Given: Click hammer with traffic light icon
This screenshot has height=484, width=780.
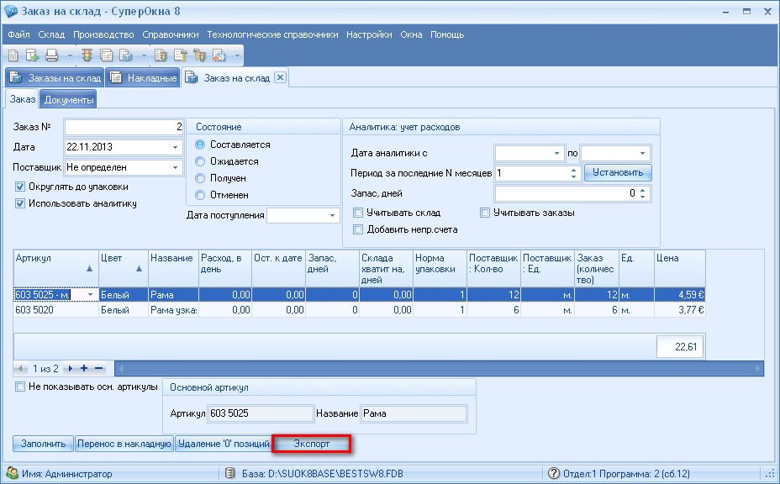Looking at the screenshot, I should click(199, 55).
